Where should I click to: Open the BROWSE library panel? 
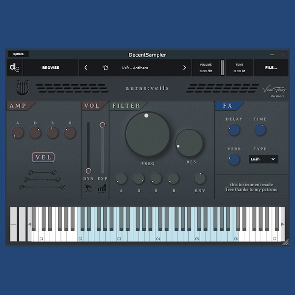(51, 68)
